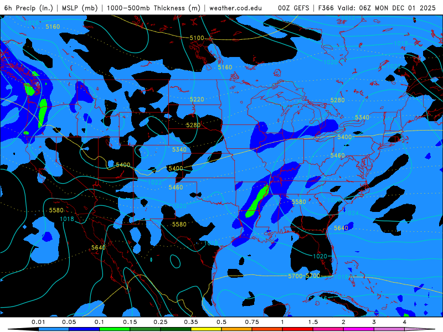The width and height of the screenshot is (443, 332).
Task: Click the '0.25' legend value
Action: tap(161, 322)
